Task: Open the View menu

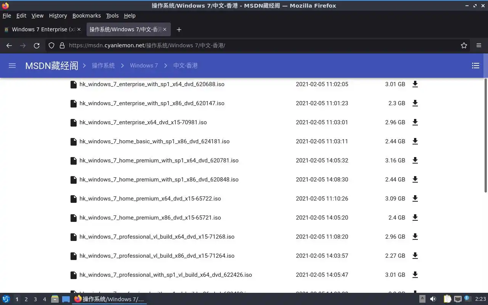Action: click(37, 16)
